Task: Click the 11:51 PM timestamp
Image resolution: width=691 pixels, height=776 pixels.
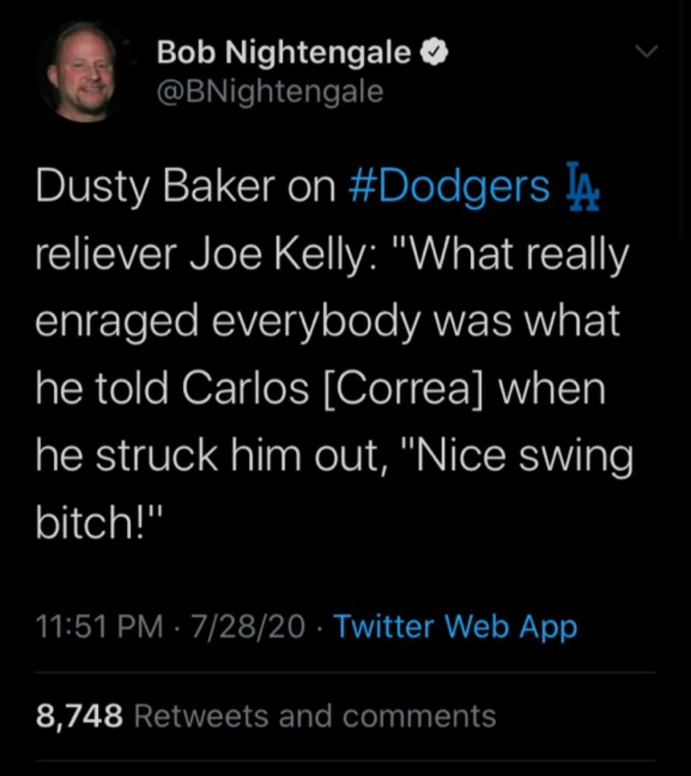Action: 99,627
